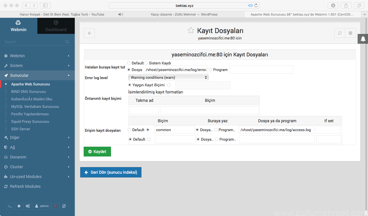Click the green Kaydet button
The image size is (368, 216).
[x=97, y=152]
